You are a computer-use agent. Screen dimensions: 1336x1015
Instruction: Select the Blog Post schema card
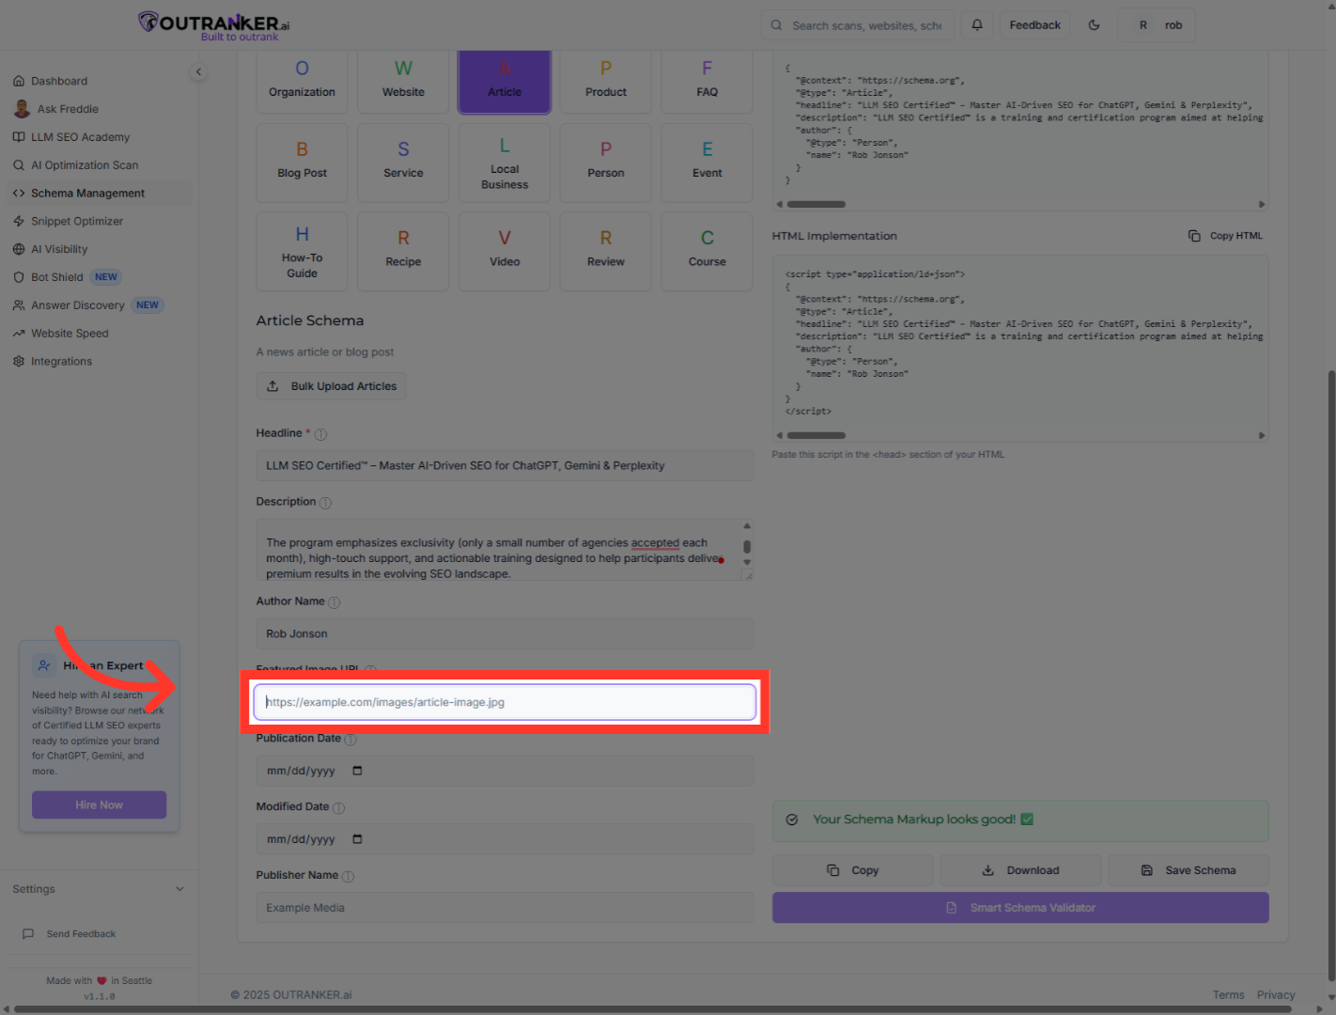click(302, 163)
